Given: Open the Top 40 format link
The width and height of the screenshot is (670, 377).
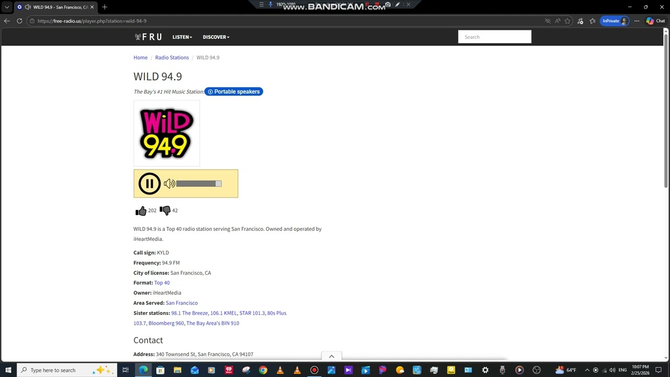Looking at the screenshot, I should click(x=162, y=283).
